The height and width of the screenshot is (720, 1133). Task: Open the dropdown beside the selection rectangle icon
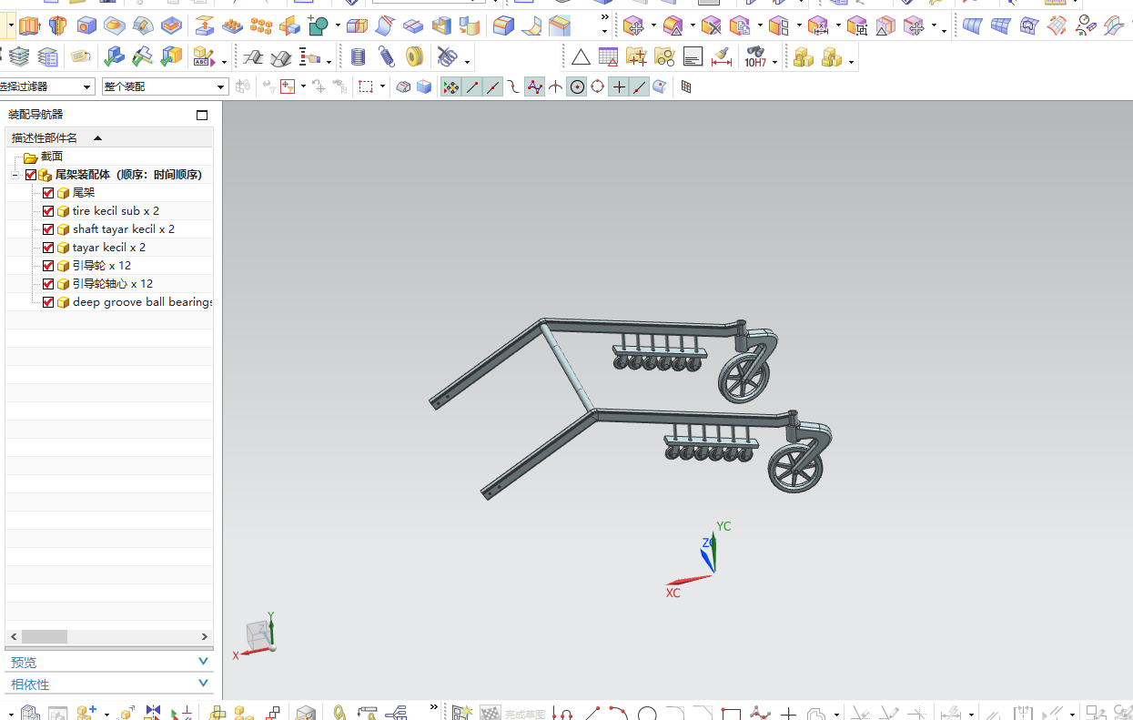point(382,86)
